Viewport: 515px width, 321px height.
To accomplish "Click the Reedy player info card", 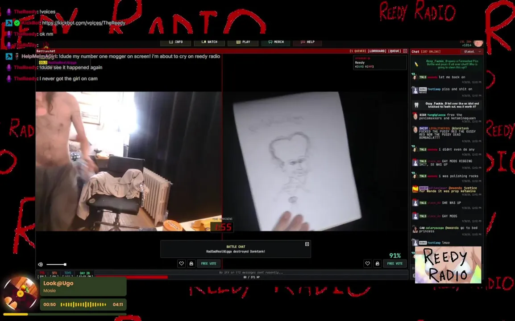I will [x=380, y=62].
